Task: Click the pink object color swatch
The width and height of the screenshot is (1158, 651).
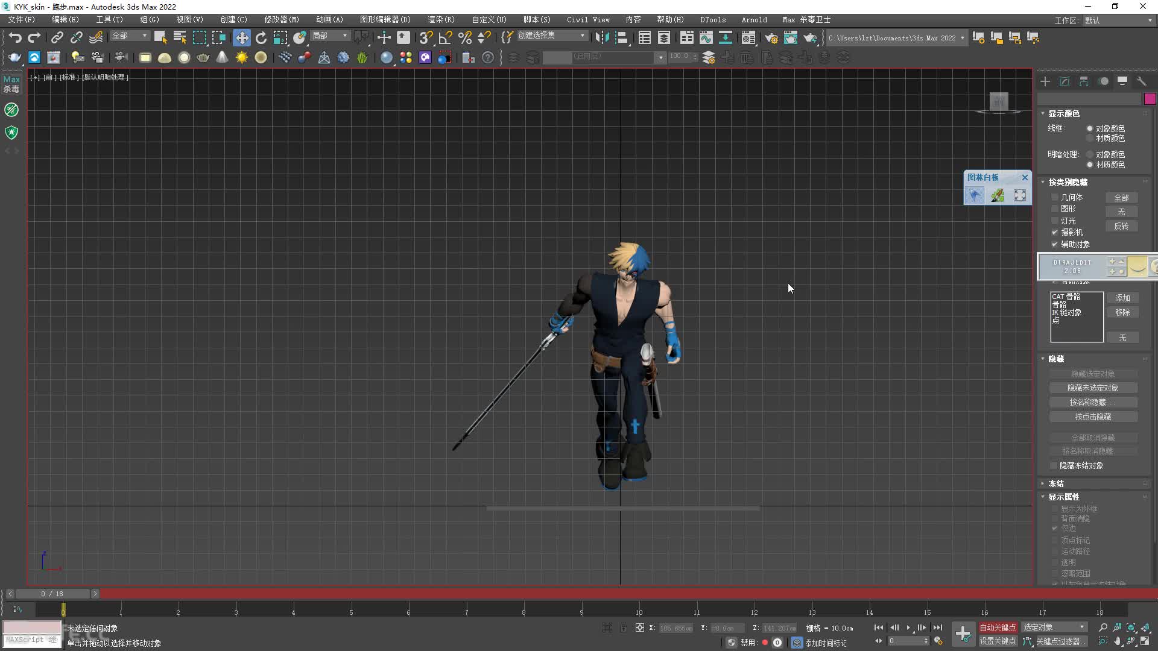Action: (1150, 99)
